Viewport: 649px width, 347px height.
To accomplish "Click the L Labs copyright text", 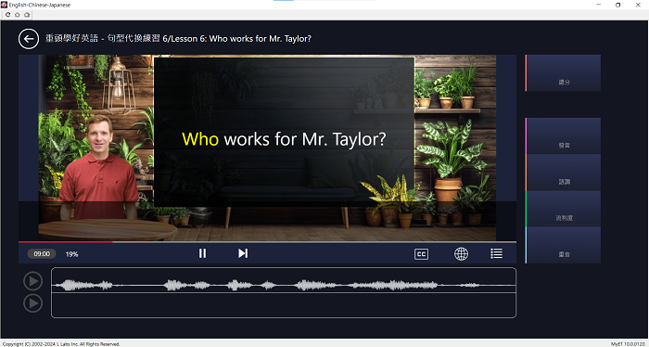I will click(x=61, y=344).
